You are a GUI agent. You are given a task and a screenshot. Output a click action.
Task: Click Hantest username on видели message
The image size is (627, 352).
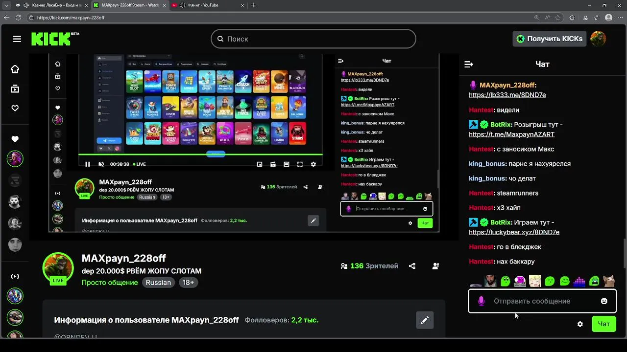481,110
